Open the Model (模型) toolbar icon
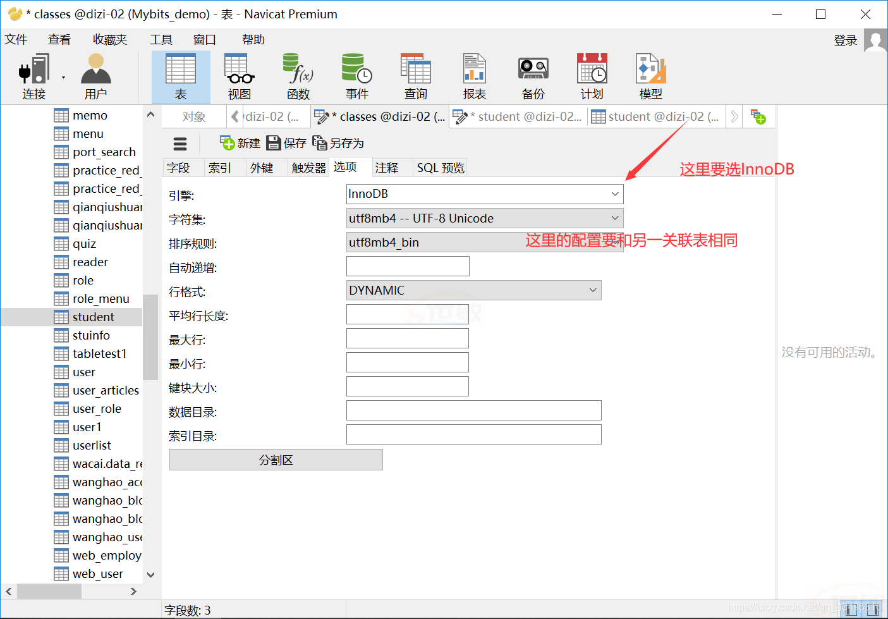This screenshot has height=619, width=888. click(x=651, y=77)
